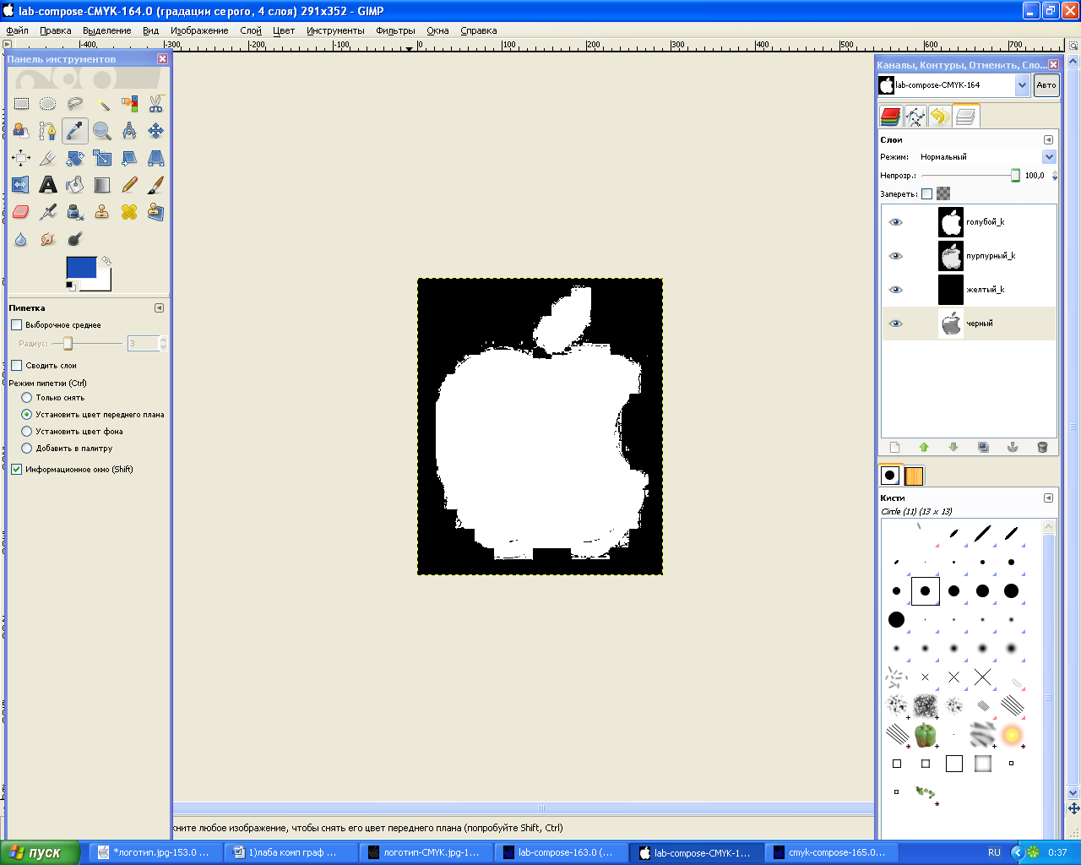Toggle Запереть alpha lock checkbox
Image resolution: width=1081 pixels, height=865 pixels.
click(926, 193)
